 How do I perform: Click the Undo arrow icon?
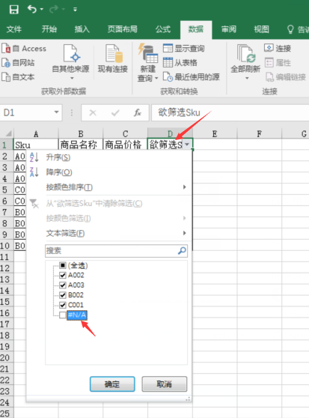[31, 9]
